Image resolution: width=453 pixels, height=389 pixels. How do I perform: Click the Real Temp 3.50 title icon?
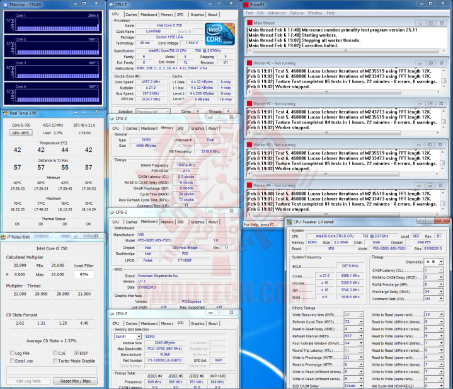[6, 113]
